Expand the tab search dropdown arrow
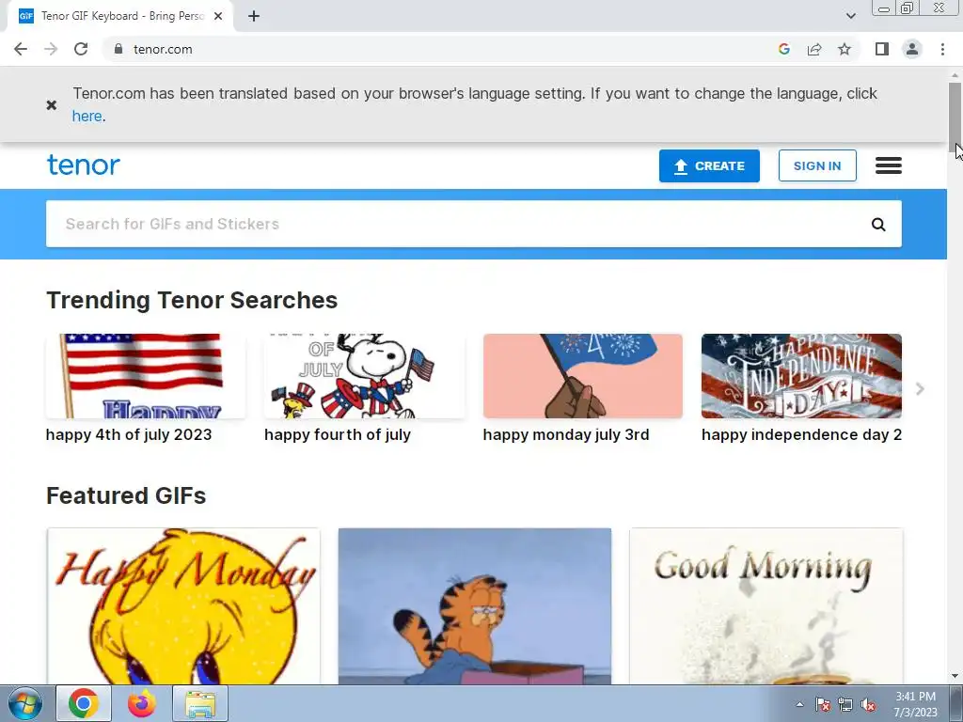 pos(850,16)
